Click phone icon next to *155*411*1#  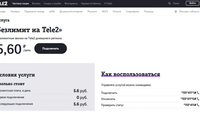click(198, 93)
